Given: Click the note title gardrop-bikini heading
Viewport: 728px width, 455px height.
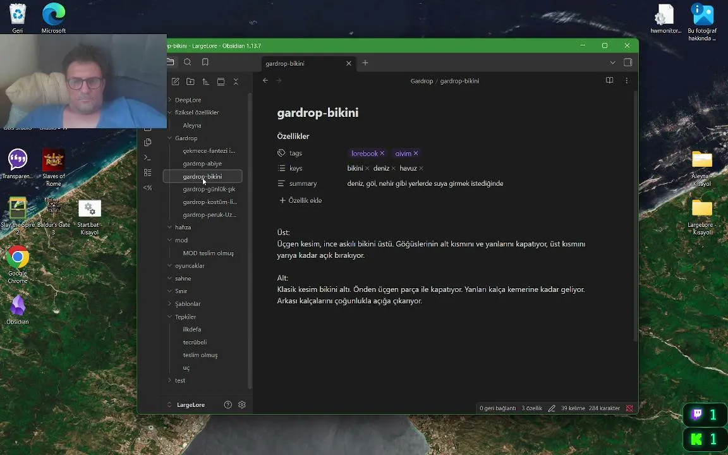Looking at the screenshot, I should click(318, 113).
